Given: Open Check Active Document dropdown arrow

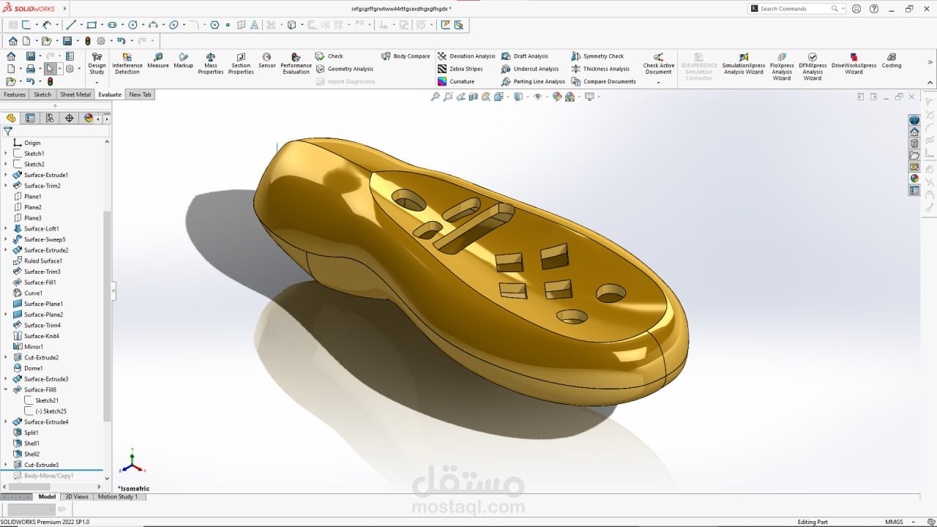Looking at the screenshot, I should pos(658,82).
